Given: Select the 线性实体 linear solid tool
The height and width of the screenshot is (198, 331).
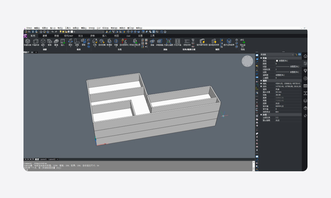Looking at the screenshot, I should click(x=187, y=42).
